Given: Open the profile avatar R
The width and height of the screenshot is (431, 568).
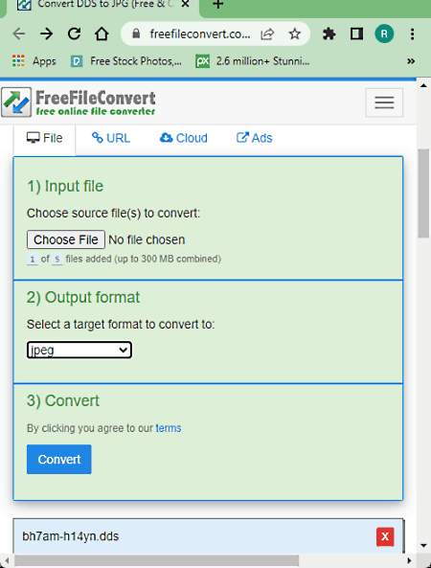Looking at the screenshot, I should 384,34.
